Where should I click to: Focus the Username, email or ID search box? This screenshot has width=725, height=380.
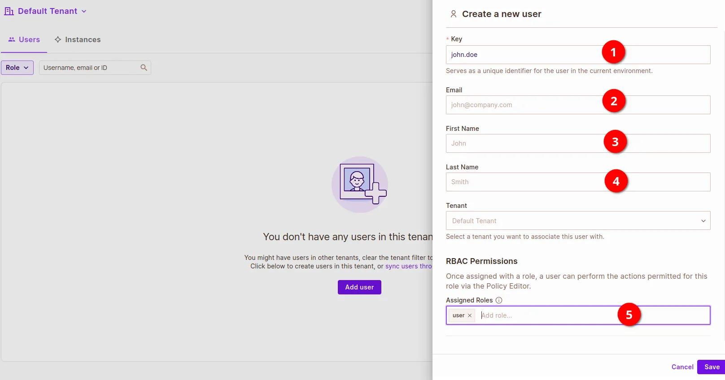click(x=90, y=68)
